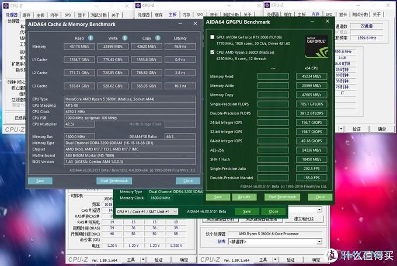The width and height of the screenshot is (397, 266).
Task: Click Memory Clock 1600.0 MHz field
Action: (161, 198)
